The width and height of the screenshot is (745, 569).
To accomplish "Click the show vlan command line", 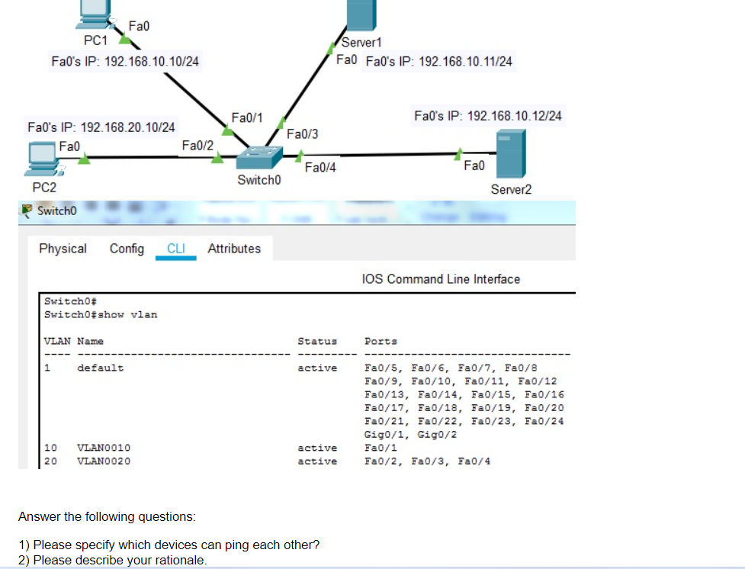I will click(101, 315).
